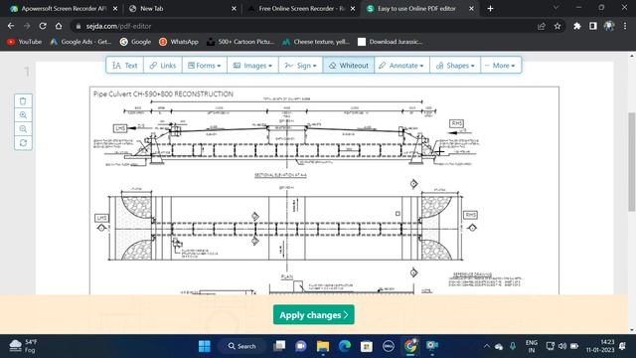Show hidden system tray icons

486,346
